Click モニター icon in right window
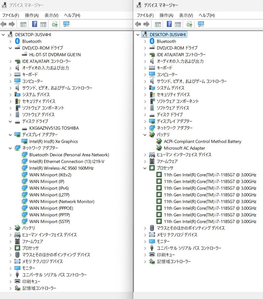The width and height of the screenshot is (263, 299). click(152, 241)
